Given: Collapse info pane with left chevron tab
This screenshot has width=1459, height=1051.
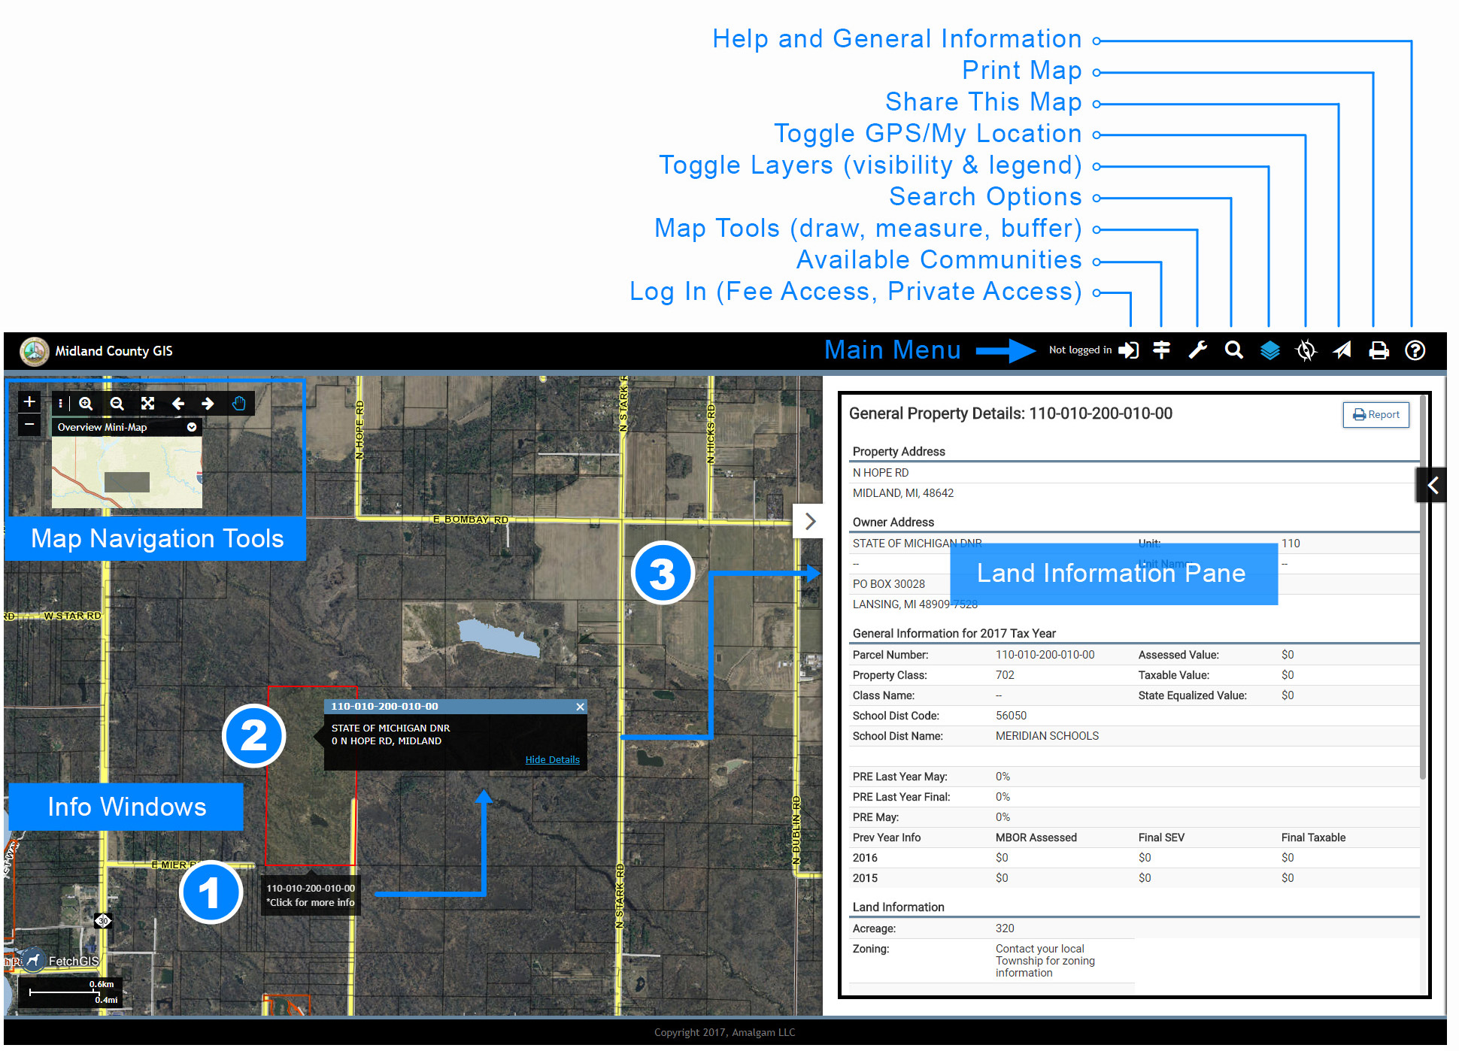Looking at the screenshot, I should coord(1433,486).
